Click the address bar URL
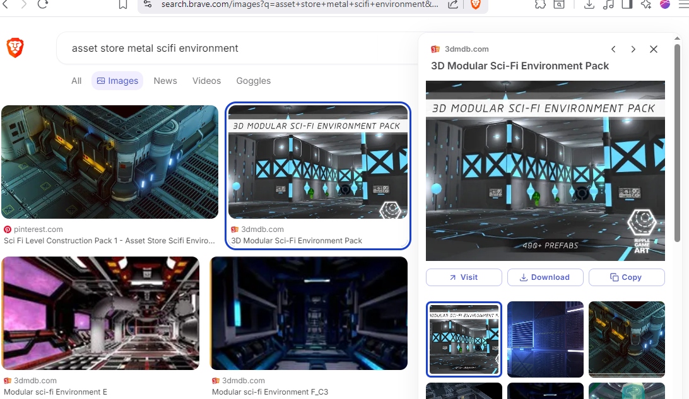This screenshot has height=399, width=689. tap(299, 4)
